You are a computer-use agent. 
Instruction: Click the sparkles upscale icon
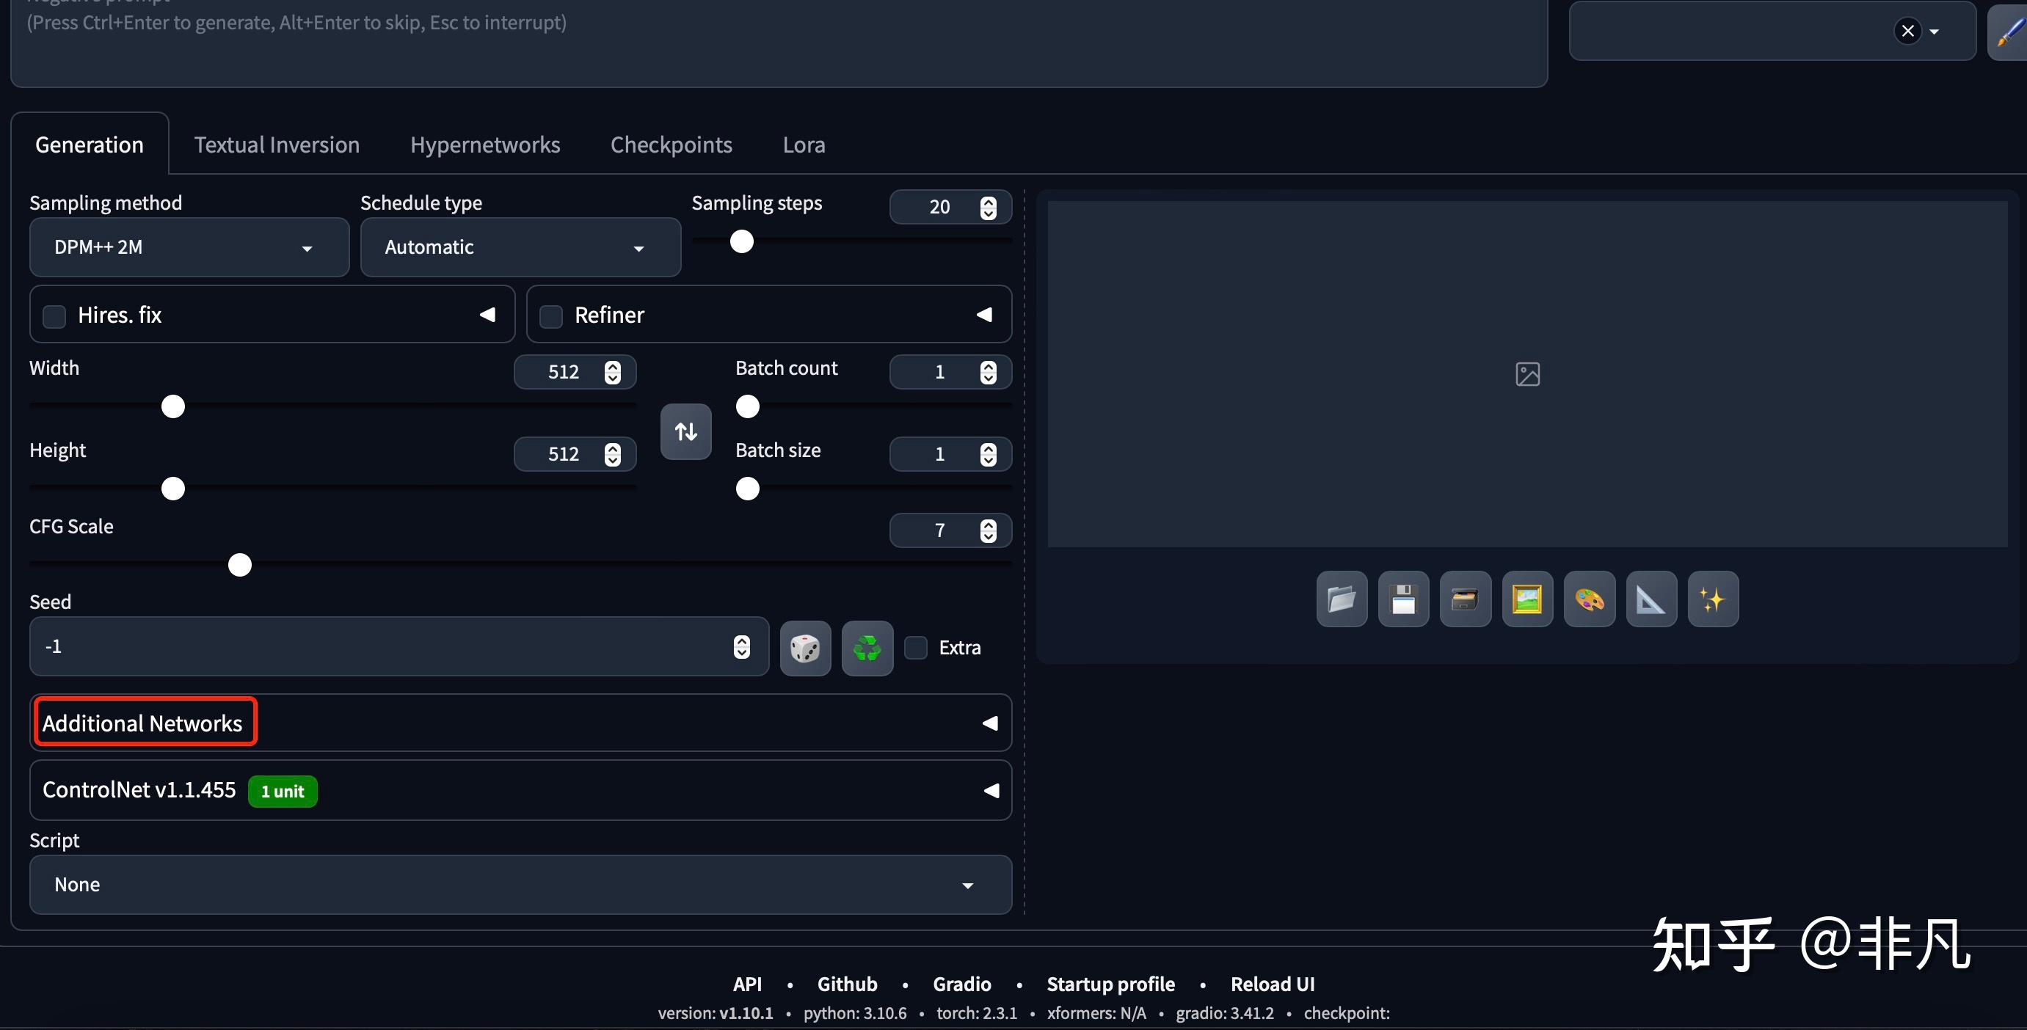[x=1712, y=599]
